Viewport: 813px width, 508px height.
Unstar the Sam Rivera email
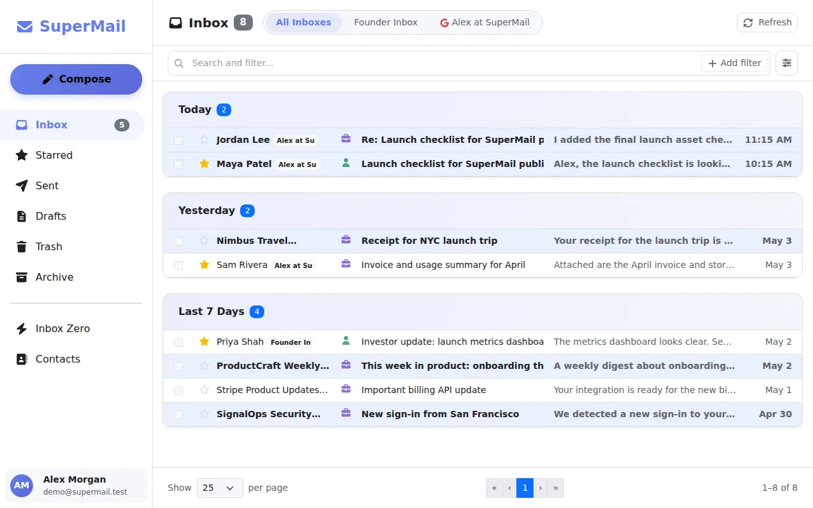coord(204,265)
